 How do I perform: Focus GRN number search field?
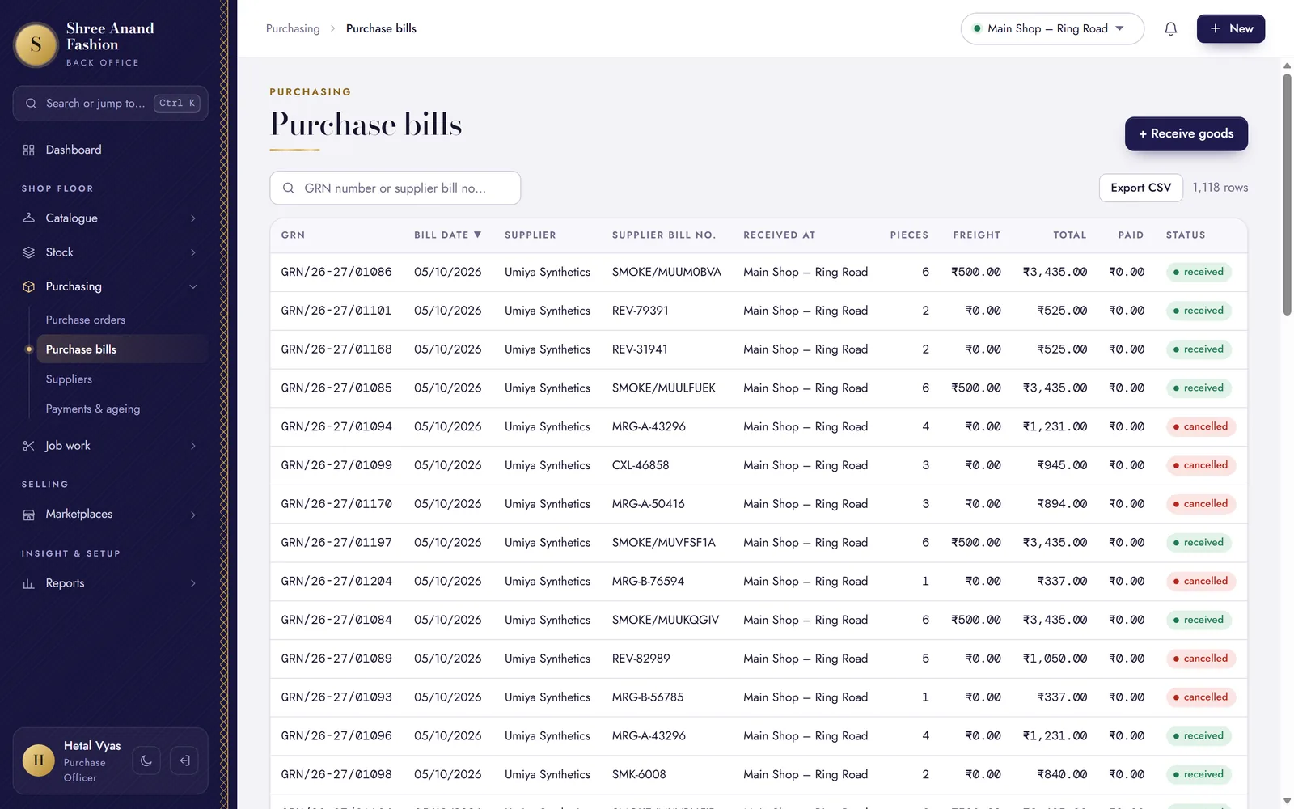(x=395, y=188)
